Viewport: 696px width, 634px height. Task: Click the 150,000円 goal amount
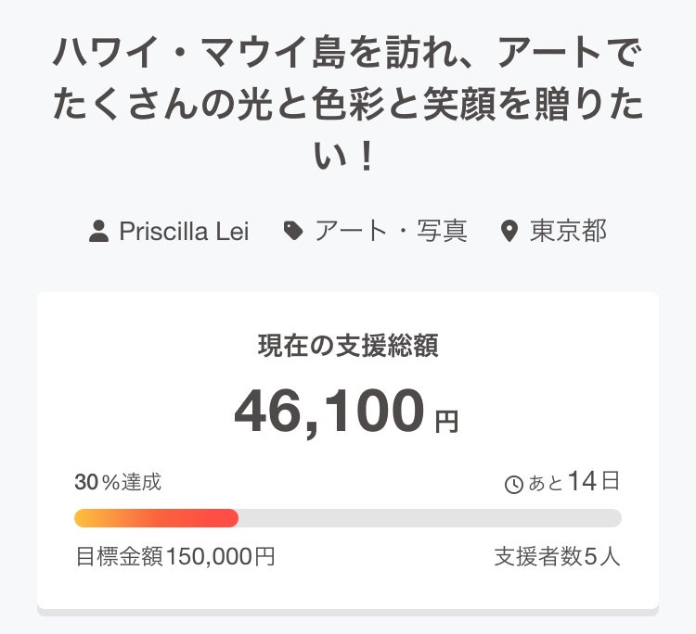point(220,556)
